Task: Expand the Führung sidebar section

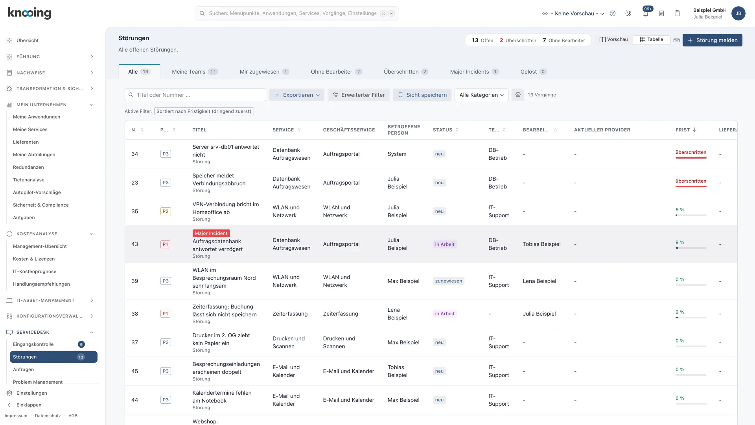Action: [92, 57]
